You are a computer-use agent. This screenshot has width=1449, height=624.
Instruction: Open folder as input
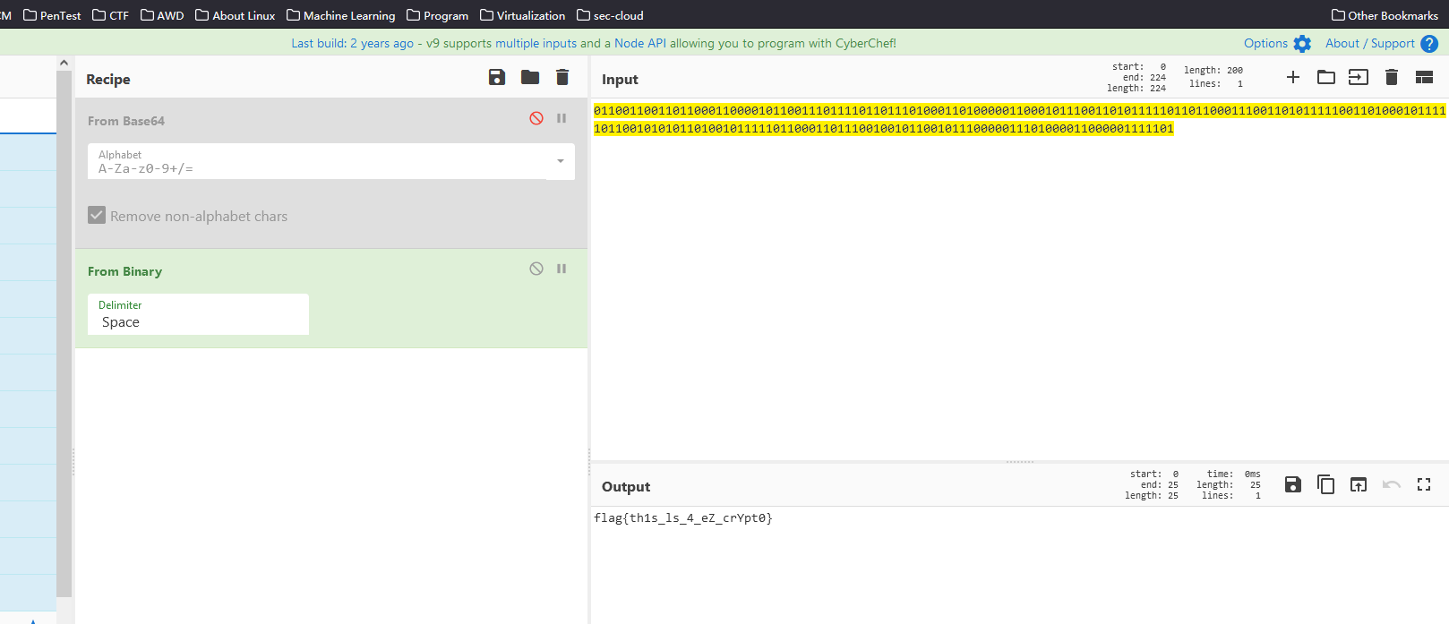coord(1326,77)
